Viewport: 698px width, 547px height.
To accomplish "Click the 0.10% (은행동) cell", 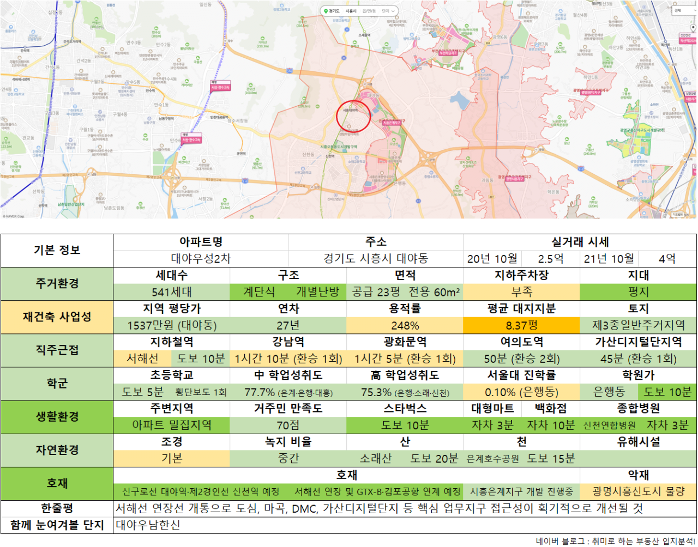I will pyautogui.click(x=521, y=392).
